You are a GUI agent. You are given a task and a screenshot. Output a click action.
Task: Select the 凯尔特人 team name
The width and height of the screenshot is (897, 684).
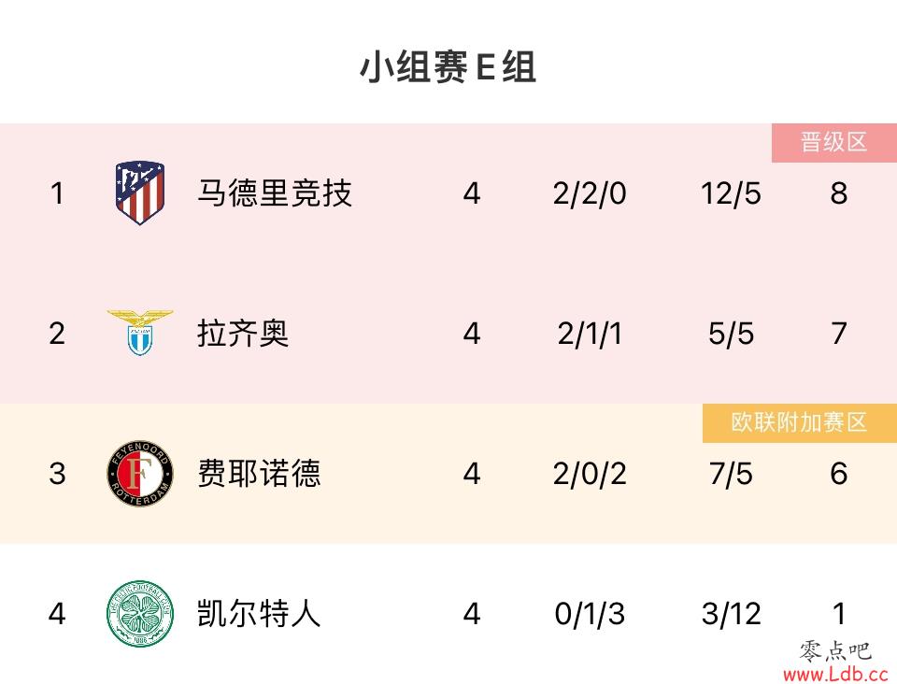259,613
